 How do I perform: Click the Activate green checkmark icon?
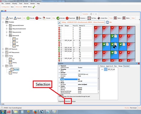coord(58,18)
